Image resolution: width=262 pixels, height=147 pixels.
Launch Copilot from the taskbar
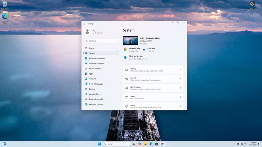[140, 144]
